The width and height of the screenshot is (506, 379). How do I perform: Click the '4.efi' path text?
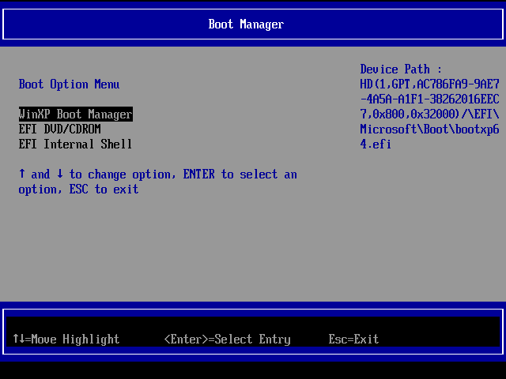tap(376, 144)
